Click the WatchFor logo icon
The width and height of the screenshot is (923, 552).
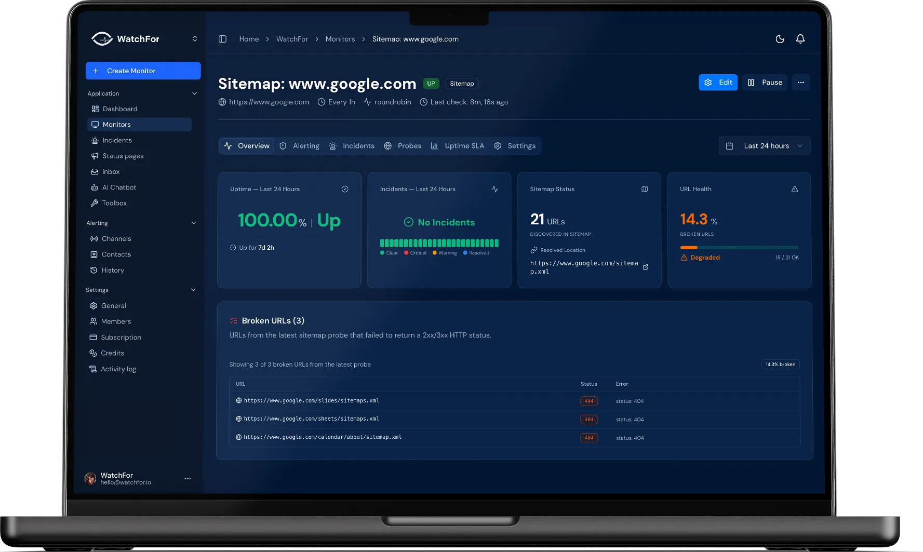click(102, 39)
